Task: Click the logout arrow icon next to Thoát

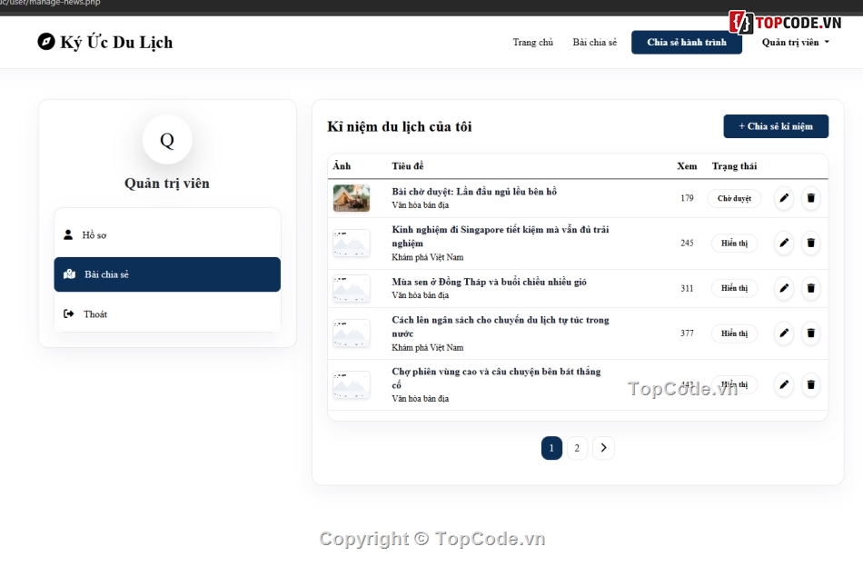Action: click(x=69, y=313)
